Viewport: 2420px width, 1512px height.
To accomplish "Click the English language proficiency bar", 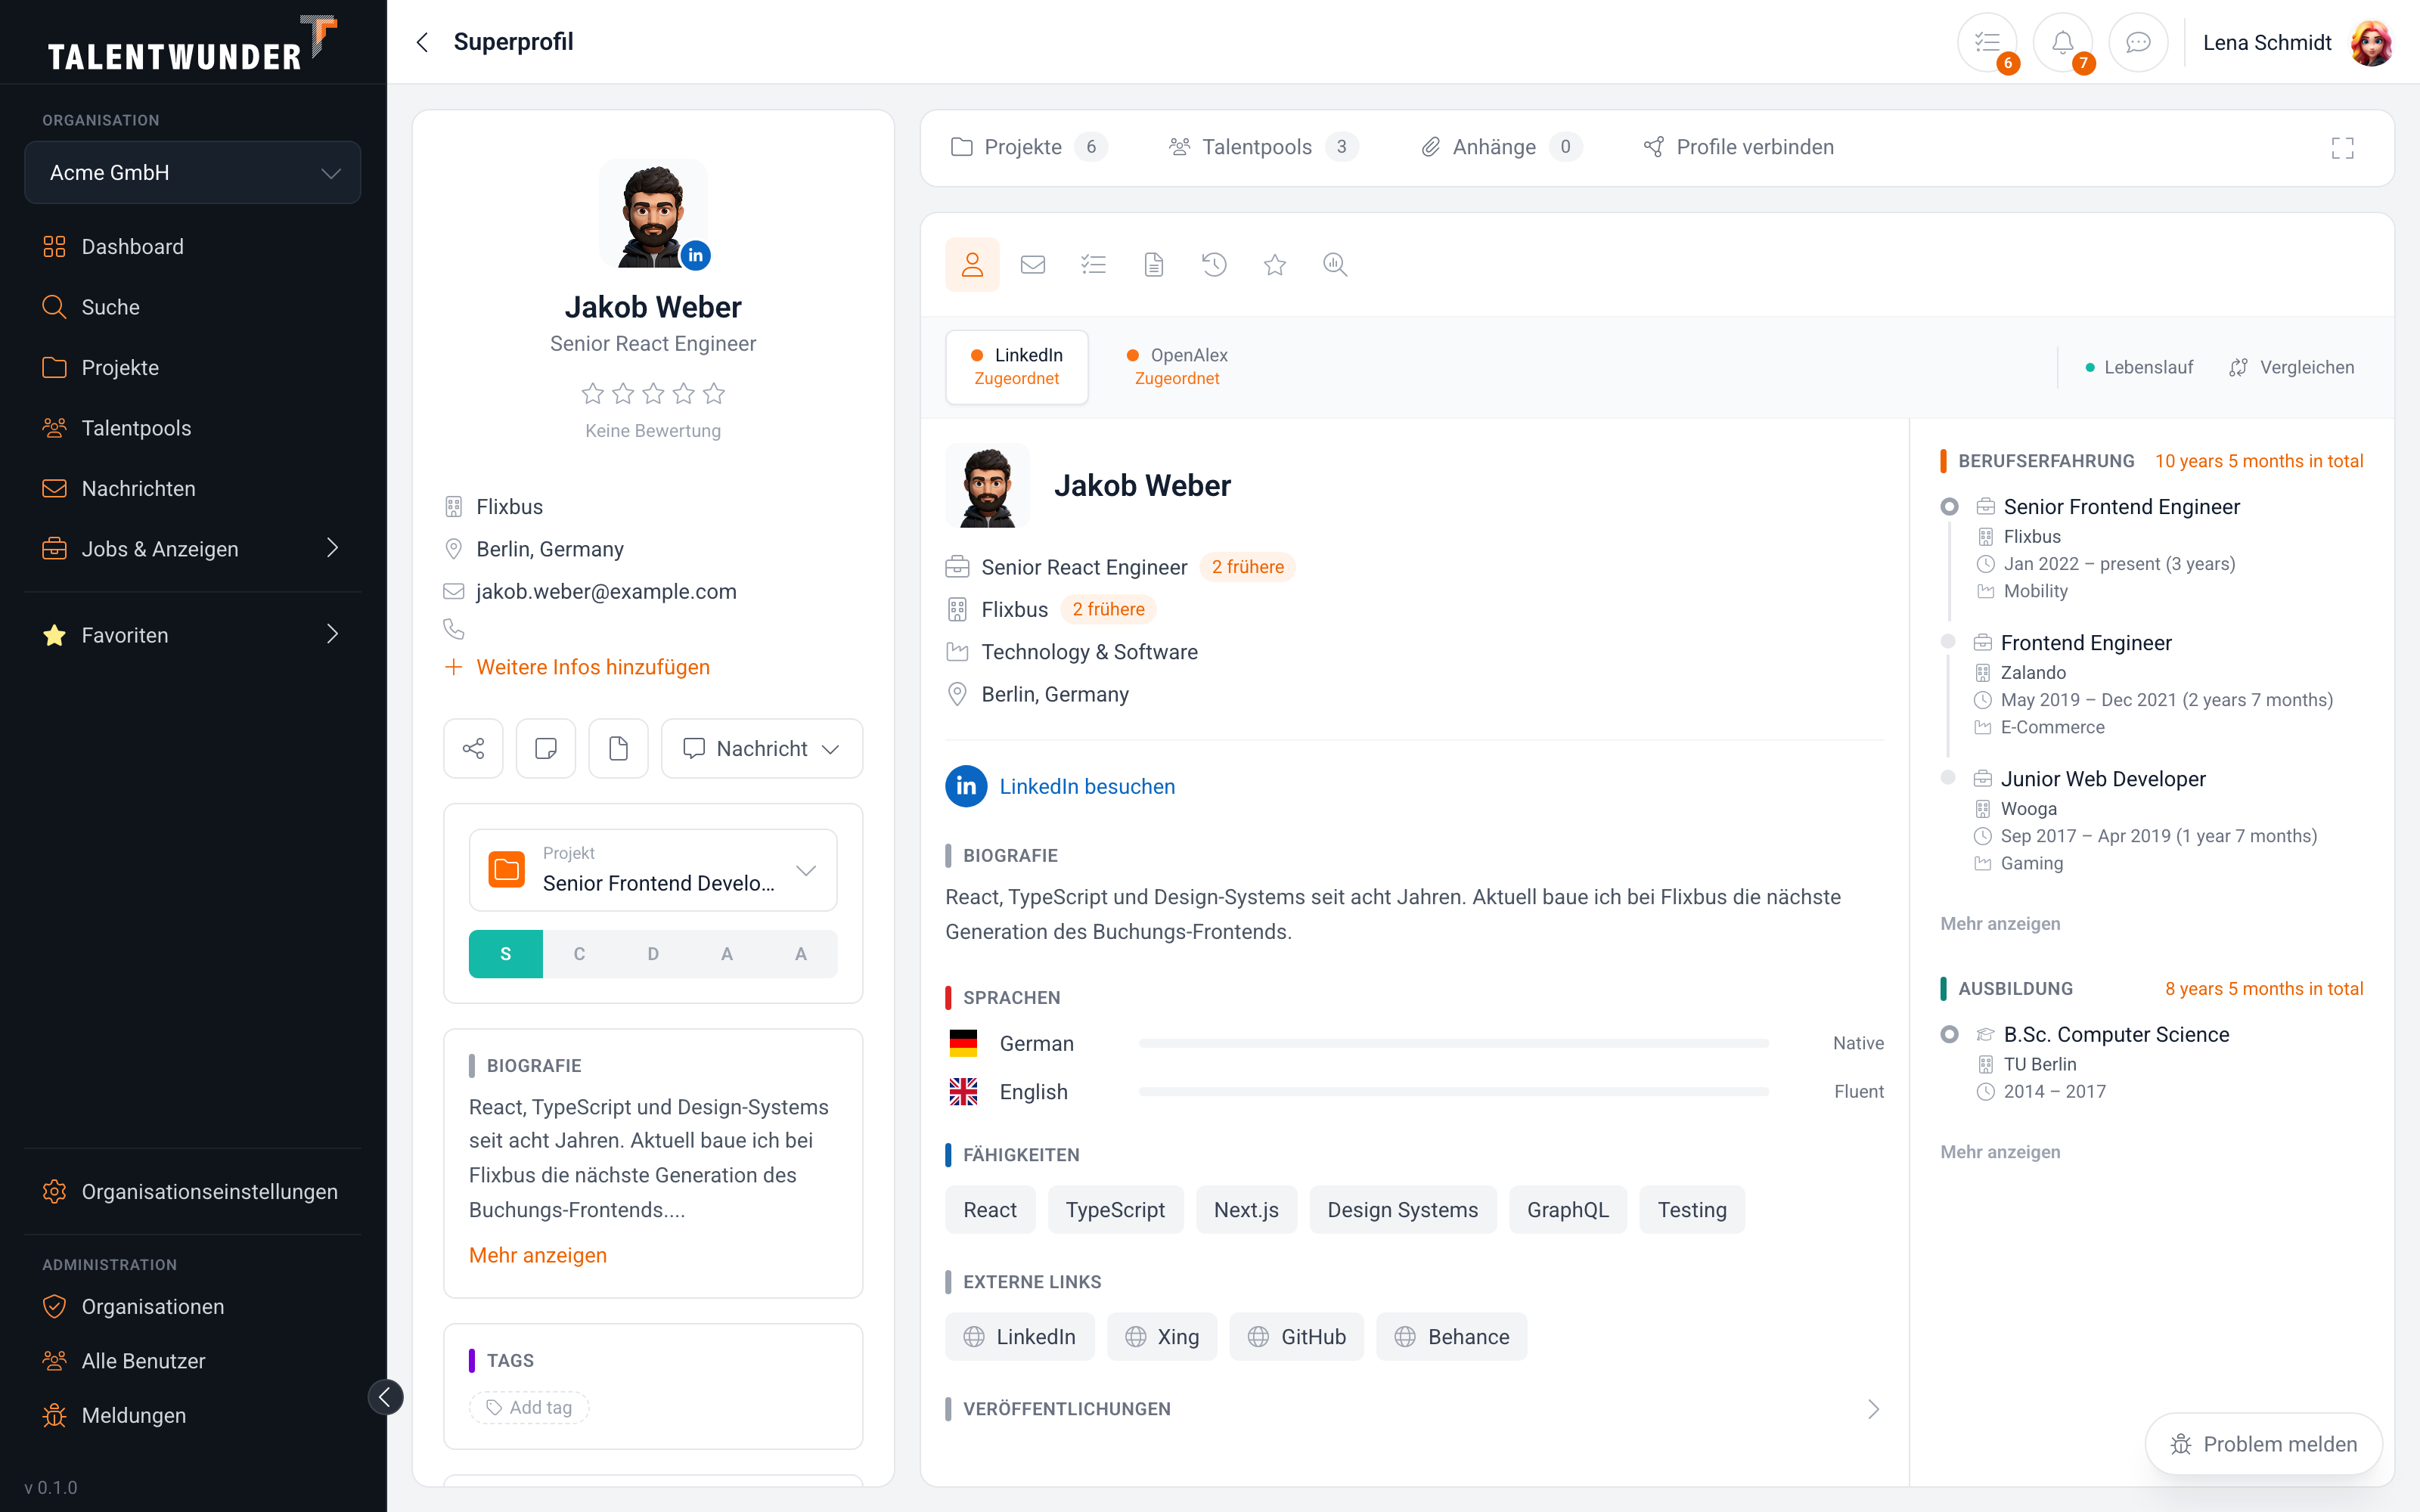I will 1454,1092.
